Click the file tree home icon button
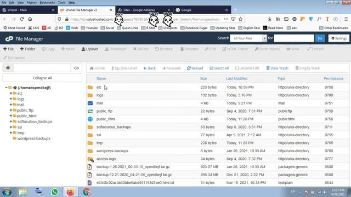The width and height of the screenshot is (351, 197). point(8,68)
